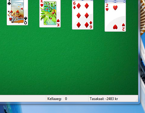Click the upright red 2 index on the hearts card
The height and width of the screenshot is (113, 145).
point(107,5)
